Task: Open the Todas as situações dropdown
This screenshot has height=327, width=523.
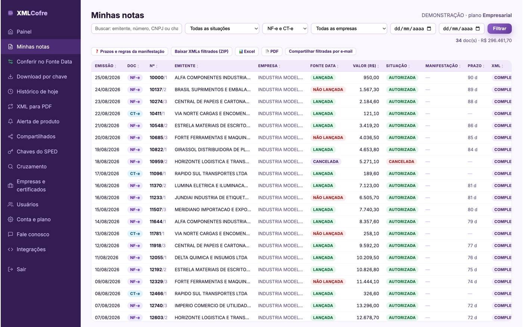Action: click(x=222, y=28)
